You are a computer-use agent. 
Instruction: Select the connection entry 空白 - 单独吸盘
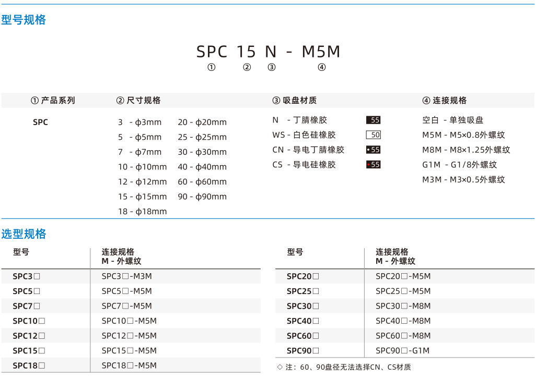(x=453, y=120)
